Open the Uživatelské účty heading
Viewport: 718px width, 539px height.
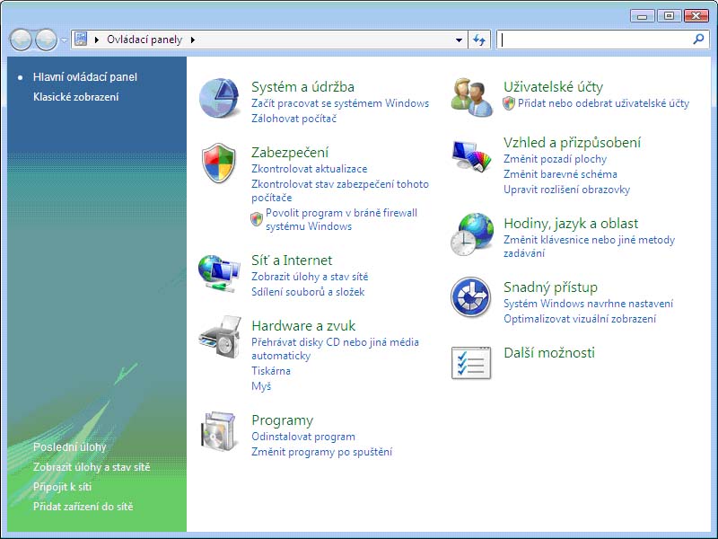pyautogui.click(x=553, y=86)
